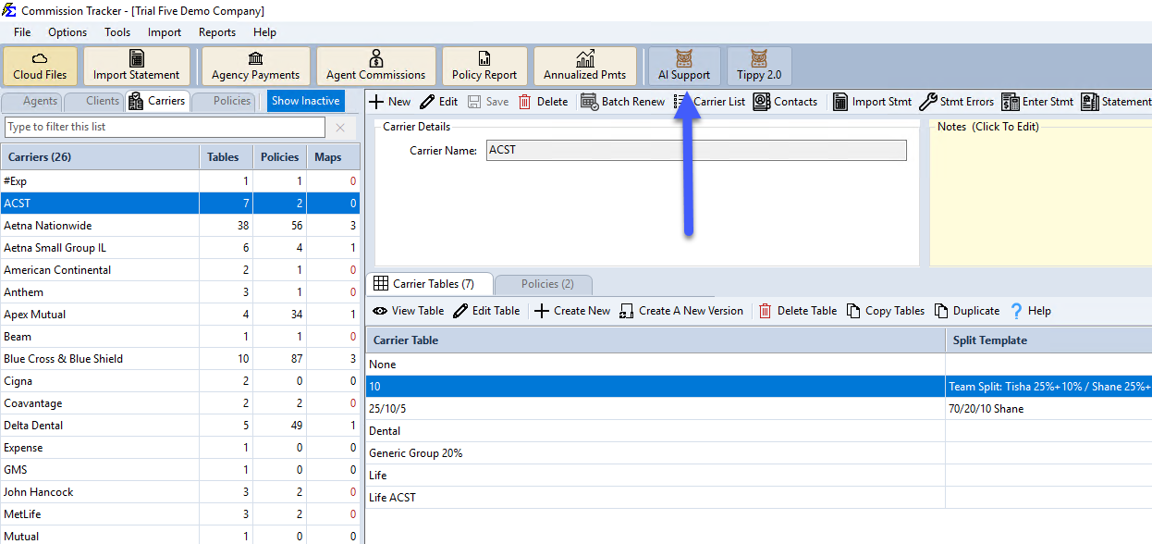Viewport: 1152px width, 544px height.
Task: Open Batch Renew
Action: tap(623, 102)
